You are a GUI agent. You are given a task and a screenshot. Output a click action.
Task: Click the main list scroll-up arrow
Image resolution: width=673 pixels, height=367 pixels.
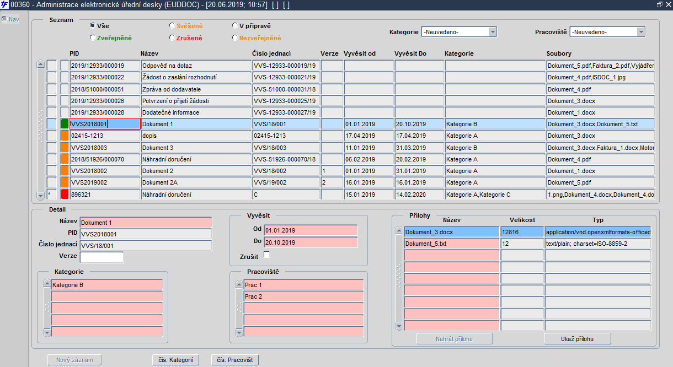[40, 64]
